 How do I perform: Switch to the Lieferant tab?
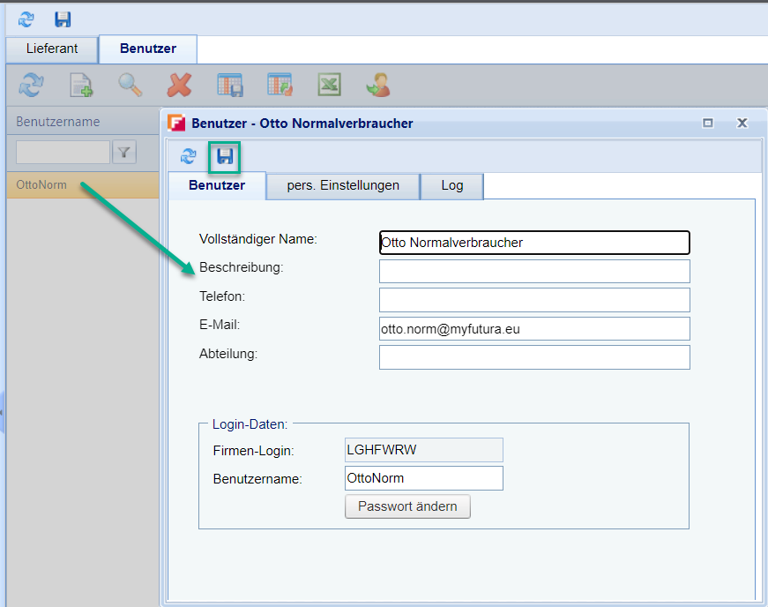coord(50,49)
